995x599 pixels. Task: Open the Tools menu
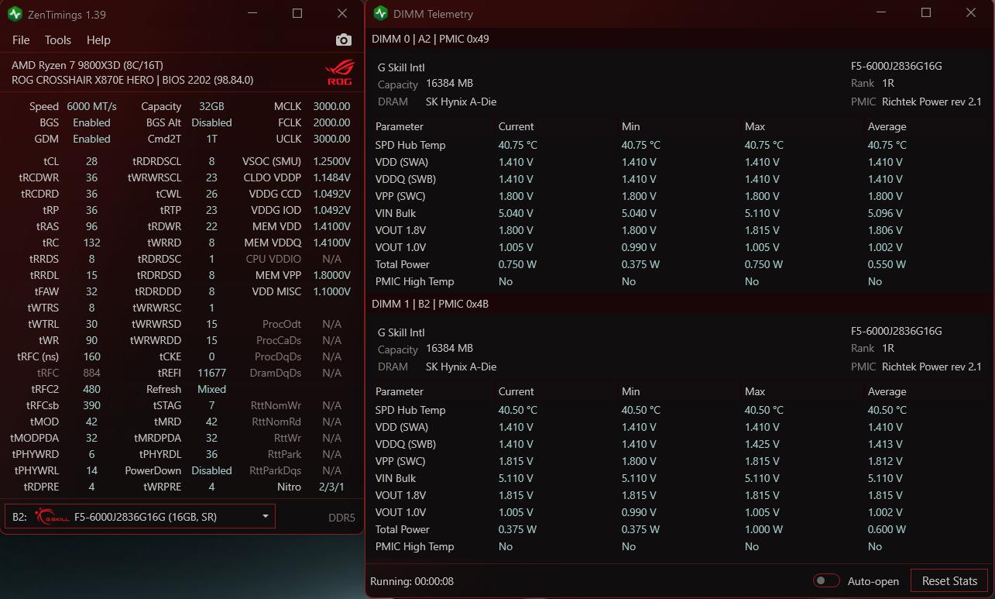[x=58, y=40]
